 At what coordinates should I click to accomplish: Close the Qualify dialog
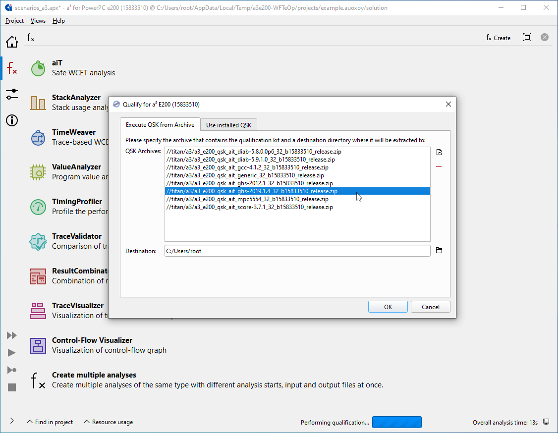tap(448, 104)
